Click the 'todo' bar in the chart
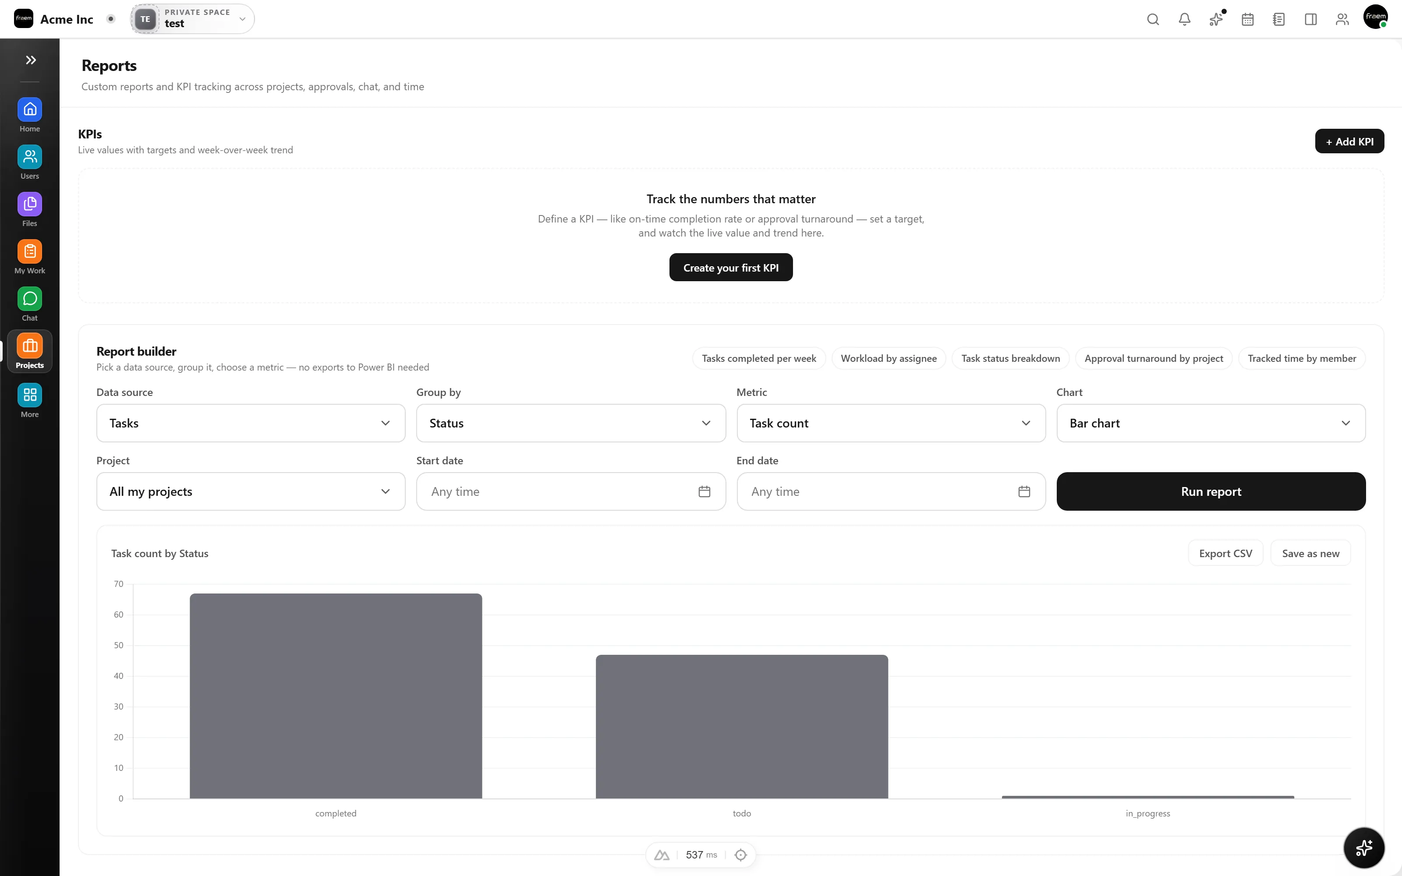Screen dimensions: 1402x876 point(742,727)
